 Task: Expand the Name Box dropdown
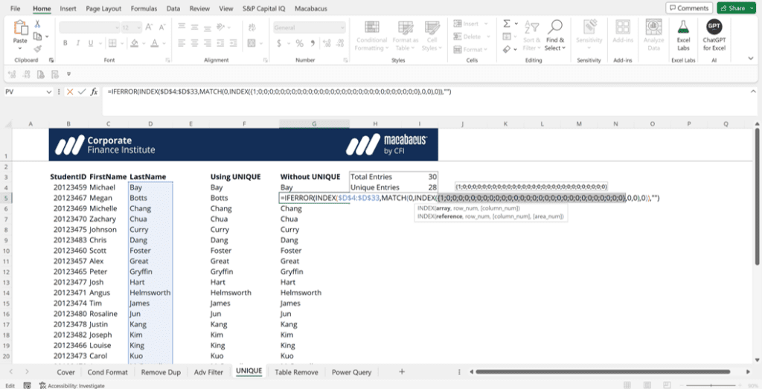(49, 91)
